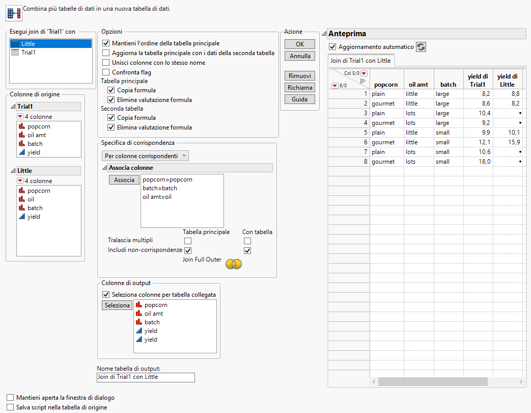This screenshot has height=413, width=531.
Task: Collapse the Associa colonne section
Action: point(105,168)
